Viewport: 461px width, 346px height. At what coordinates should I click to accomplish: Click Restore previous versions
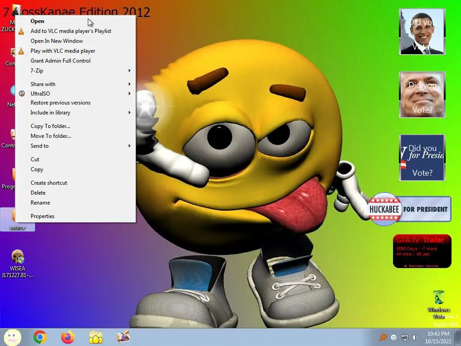(76, 103)
